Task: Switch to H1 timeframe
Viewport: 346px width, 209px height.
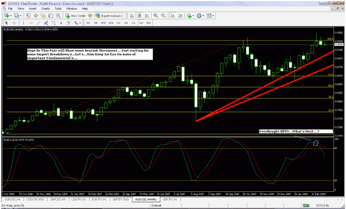Action: pyautogui.click(x=118, y=23)
